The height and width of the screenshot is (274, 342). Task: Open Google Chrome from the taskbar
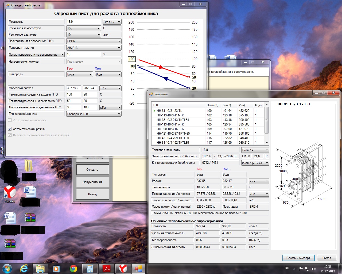click(73, 269)
